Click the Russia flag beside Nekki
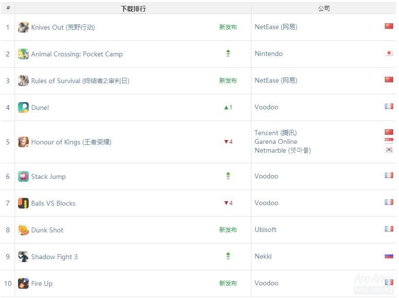Viewport: 399px width, 298px height. point(389,255)
